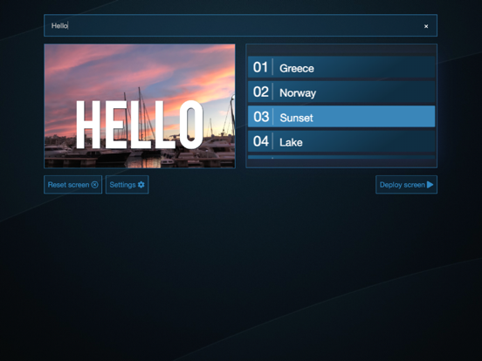Click into the Hello text input field
482x361 pixels.
coord(240,25)
